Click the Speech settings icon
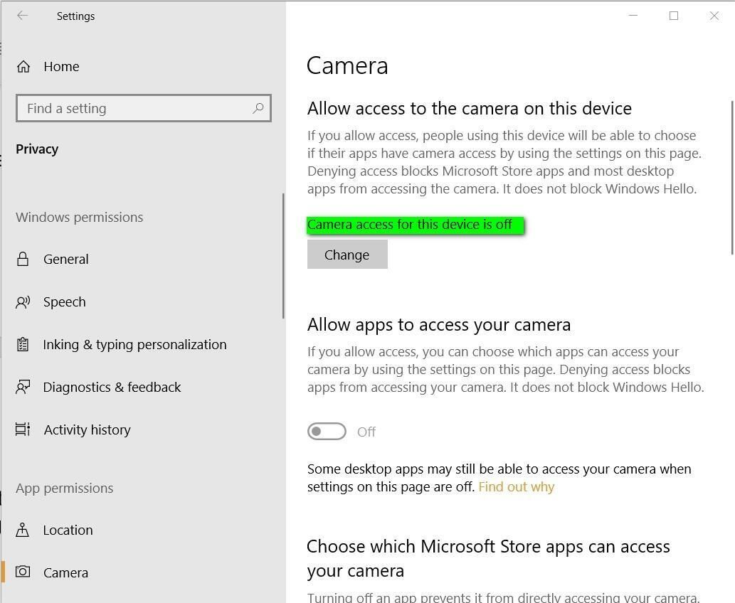 [23, 301]
